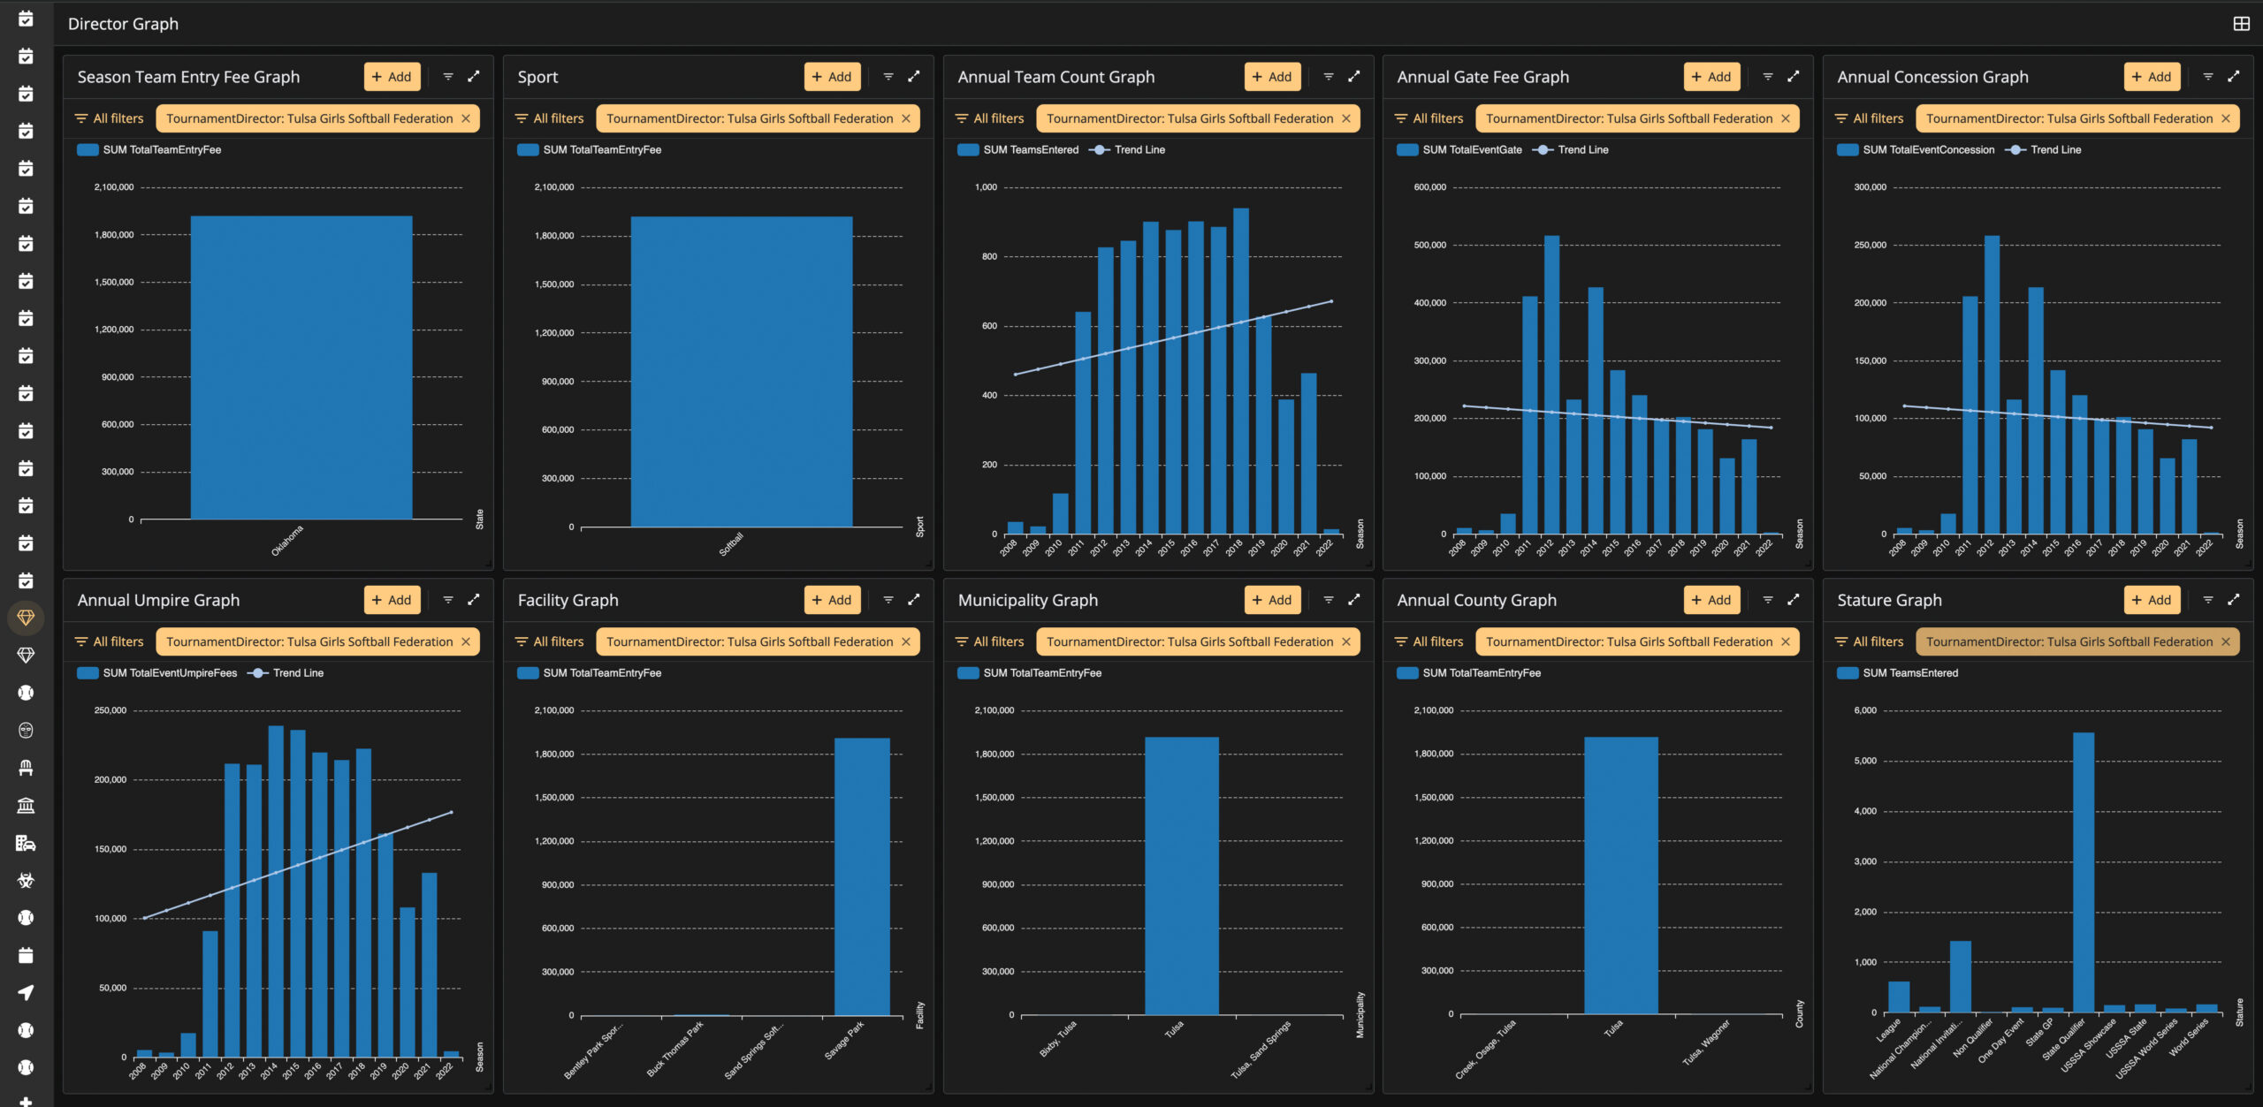Open All filters in Facility Graph

550,641
